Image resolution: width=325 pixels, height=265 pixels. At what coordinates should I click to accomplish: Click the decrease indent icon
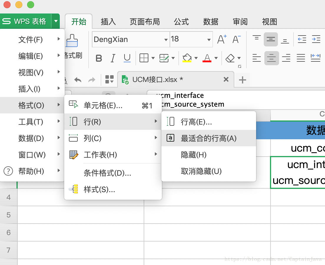click(x=302, y=39)
